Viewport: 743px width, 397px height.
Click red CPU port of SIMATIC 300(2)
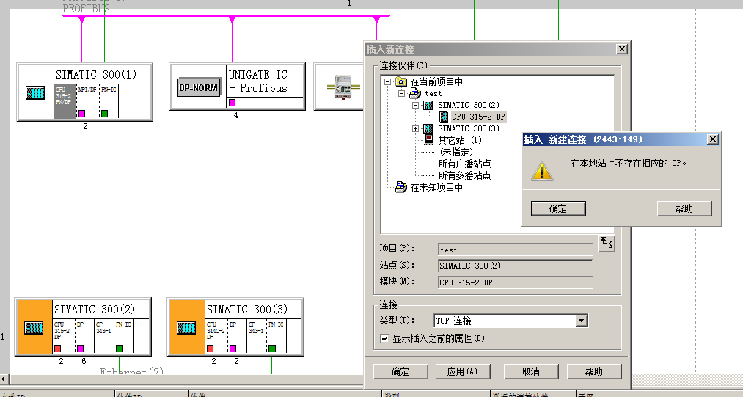[x=57, y=349]
